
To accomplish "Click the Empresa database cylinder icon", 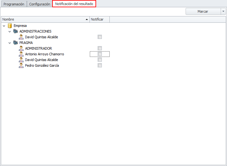I will pyautogui.click(x=10, y=26).
